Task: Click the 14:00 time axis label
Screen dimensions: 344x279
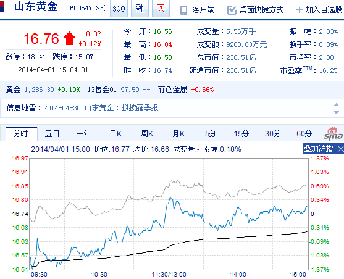Action: point(238,275)
